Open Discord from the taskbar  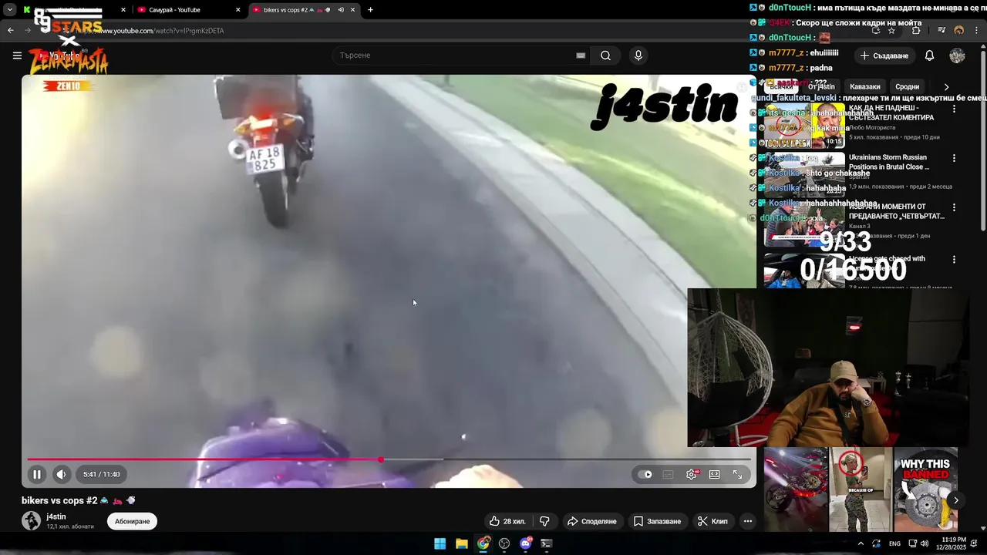526,543
